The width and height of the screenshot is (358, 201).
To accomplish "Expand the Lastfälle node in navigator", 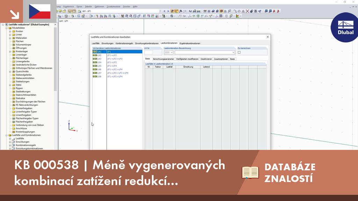I will point(10,139).
